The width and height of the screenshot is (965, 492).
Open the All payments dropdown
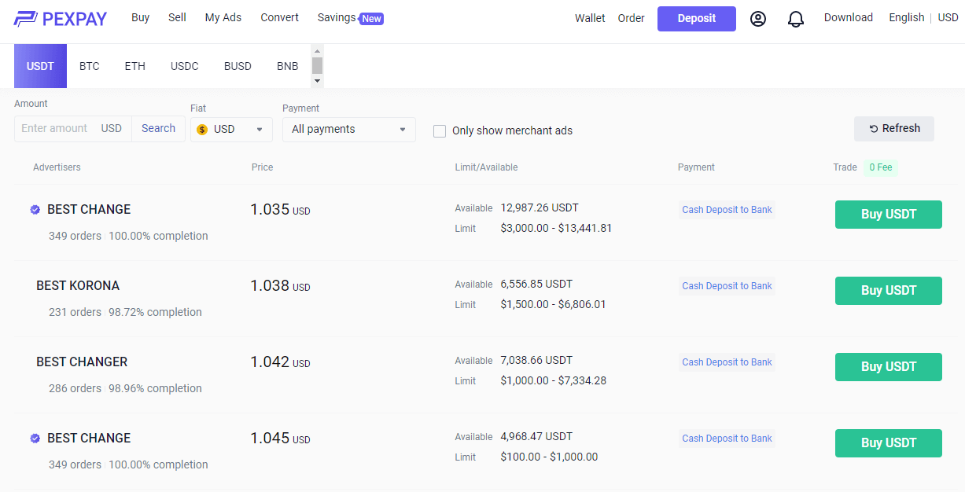click(349, 129)
